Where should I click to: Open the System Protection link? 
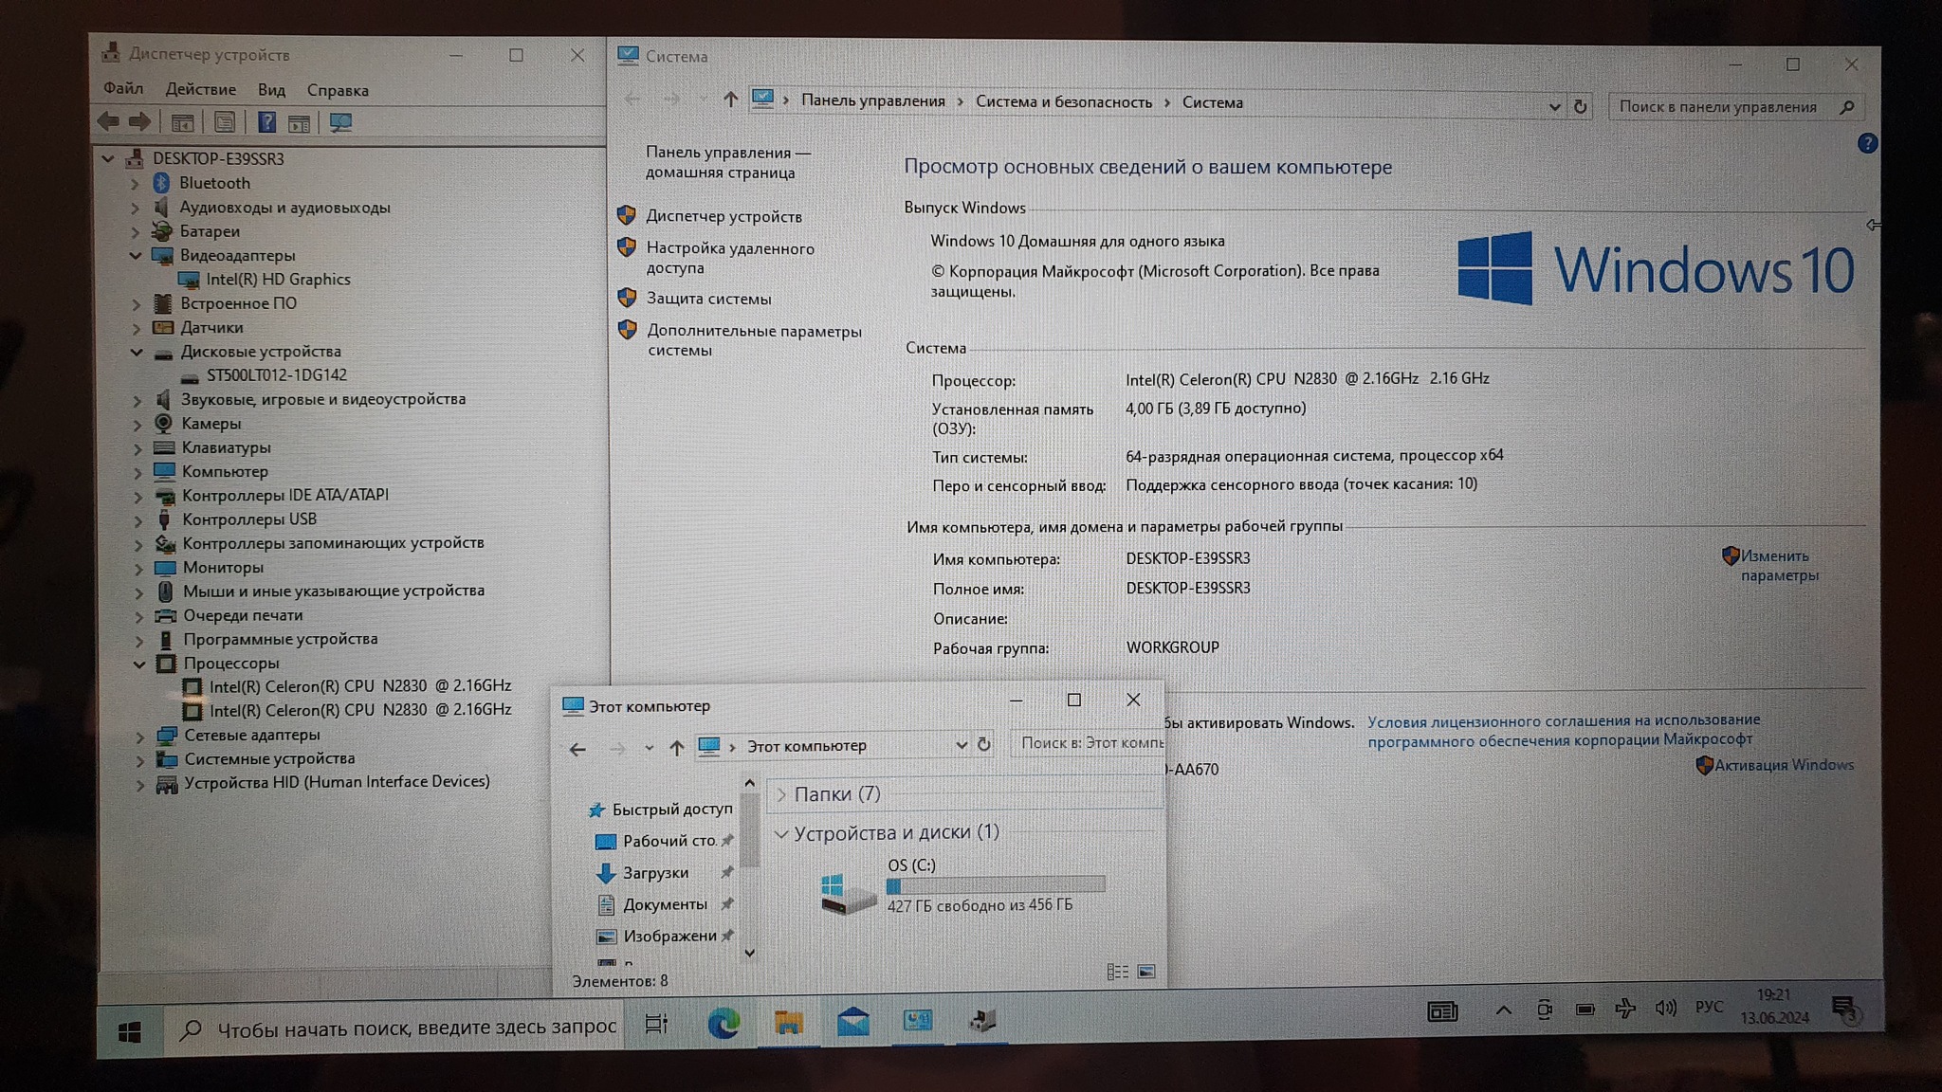(708, 299)
